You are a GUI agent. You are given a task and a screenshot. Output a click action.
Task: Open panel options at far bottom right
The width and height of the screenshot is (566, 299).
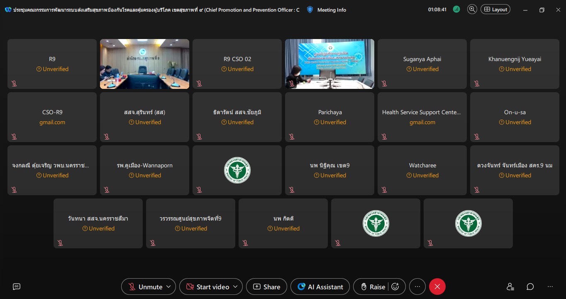click(x=550, y=287)
